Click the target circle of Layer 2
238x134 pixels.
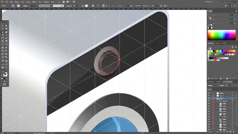tap(232, 98)
